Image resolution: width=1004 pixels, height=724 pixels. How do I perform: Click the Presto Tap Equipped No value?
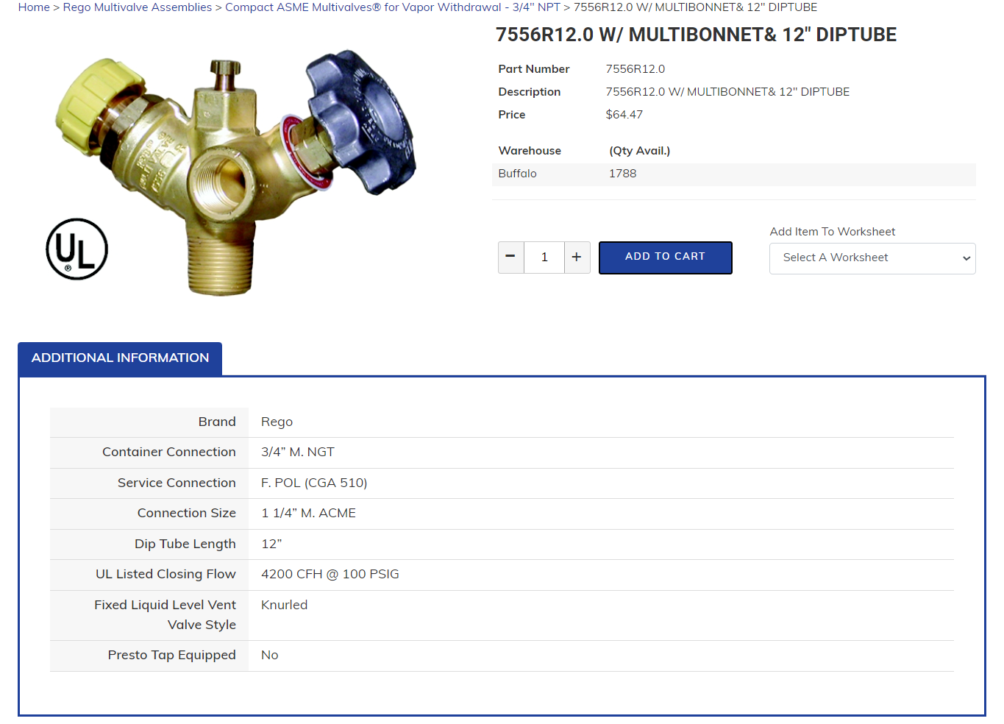coord(270,656)
